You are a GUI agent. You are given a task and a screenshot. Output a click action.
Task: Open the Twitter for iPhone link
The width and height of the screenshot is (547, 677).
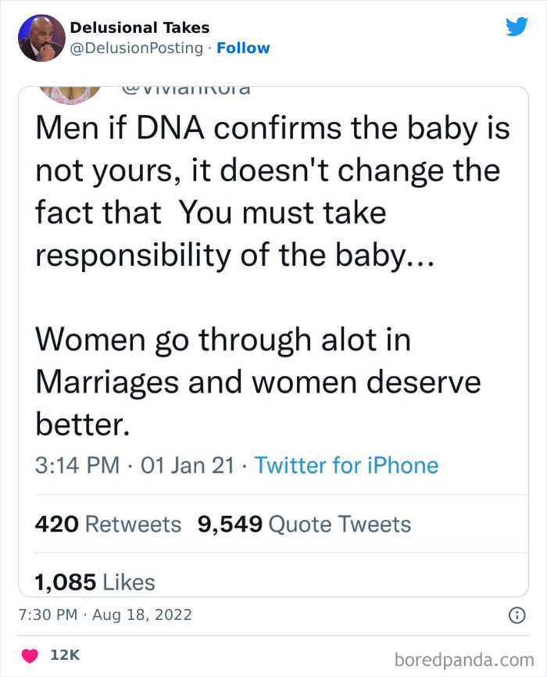pos(346,466)
